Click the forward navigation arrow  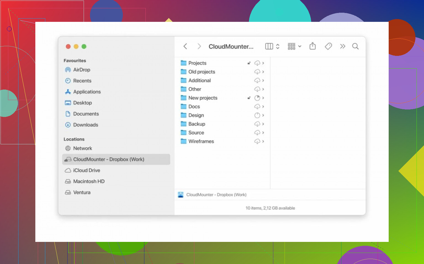pos(199,46)
